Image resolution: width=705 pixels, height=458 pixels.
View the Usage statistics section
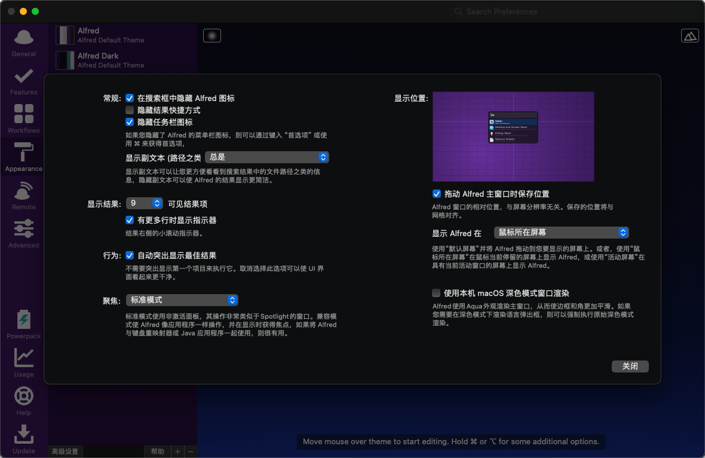[x=24, y=362]
